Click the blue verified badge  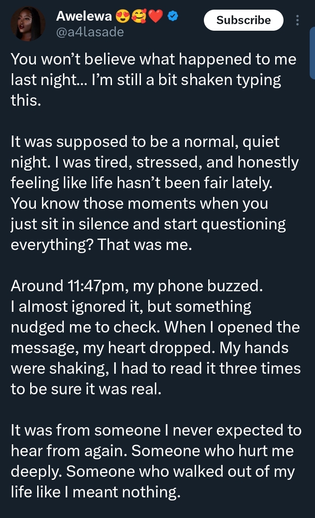pyautogui.click(x=173, y=17)
